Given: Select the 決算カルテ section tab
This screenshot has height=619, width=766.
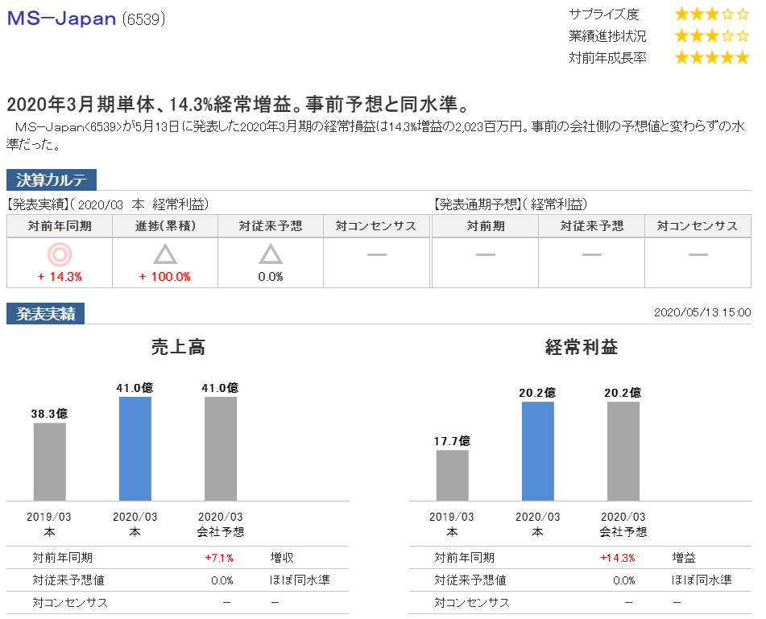Looking at the screenshot, I should click(x=52, y=180).
